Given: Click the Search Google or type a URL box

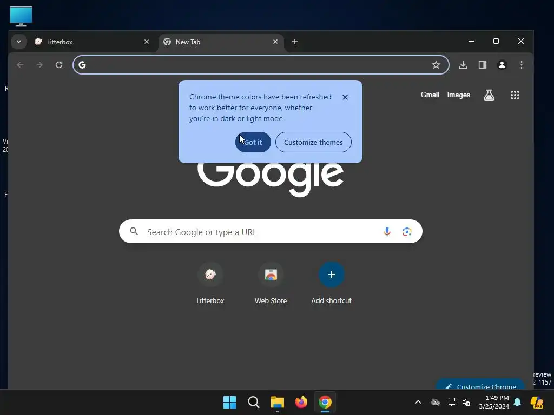Looking at the screenshot, I should click(271, 231).
